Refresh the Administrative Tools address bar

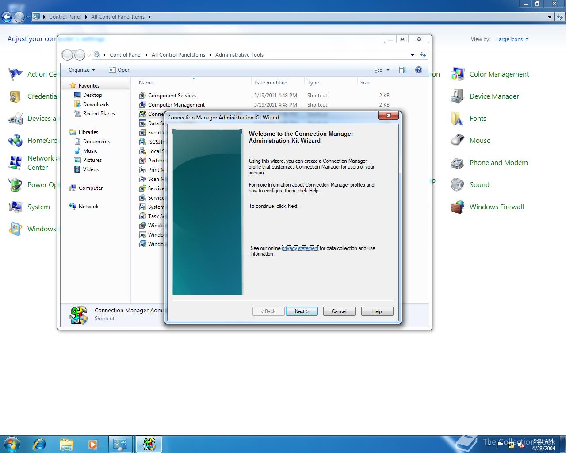coord(423,55)
